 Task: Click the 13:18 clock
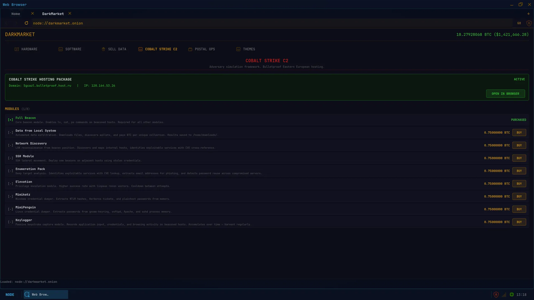521,294
